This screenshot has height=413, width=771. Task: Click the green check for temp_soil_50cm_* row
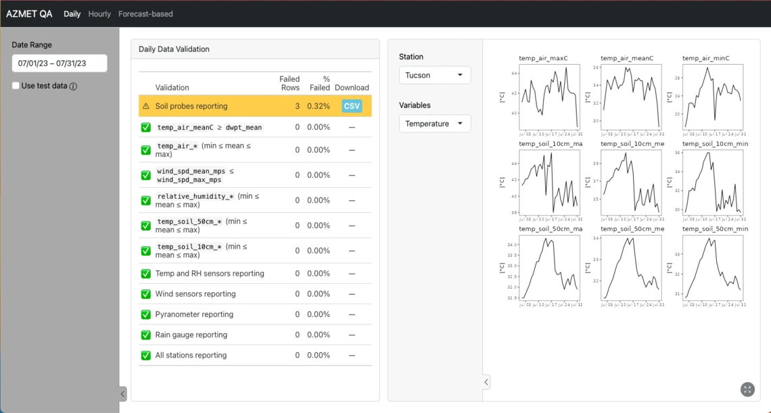click(145, 226)
